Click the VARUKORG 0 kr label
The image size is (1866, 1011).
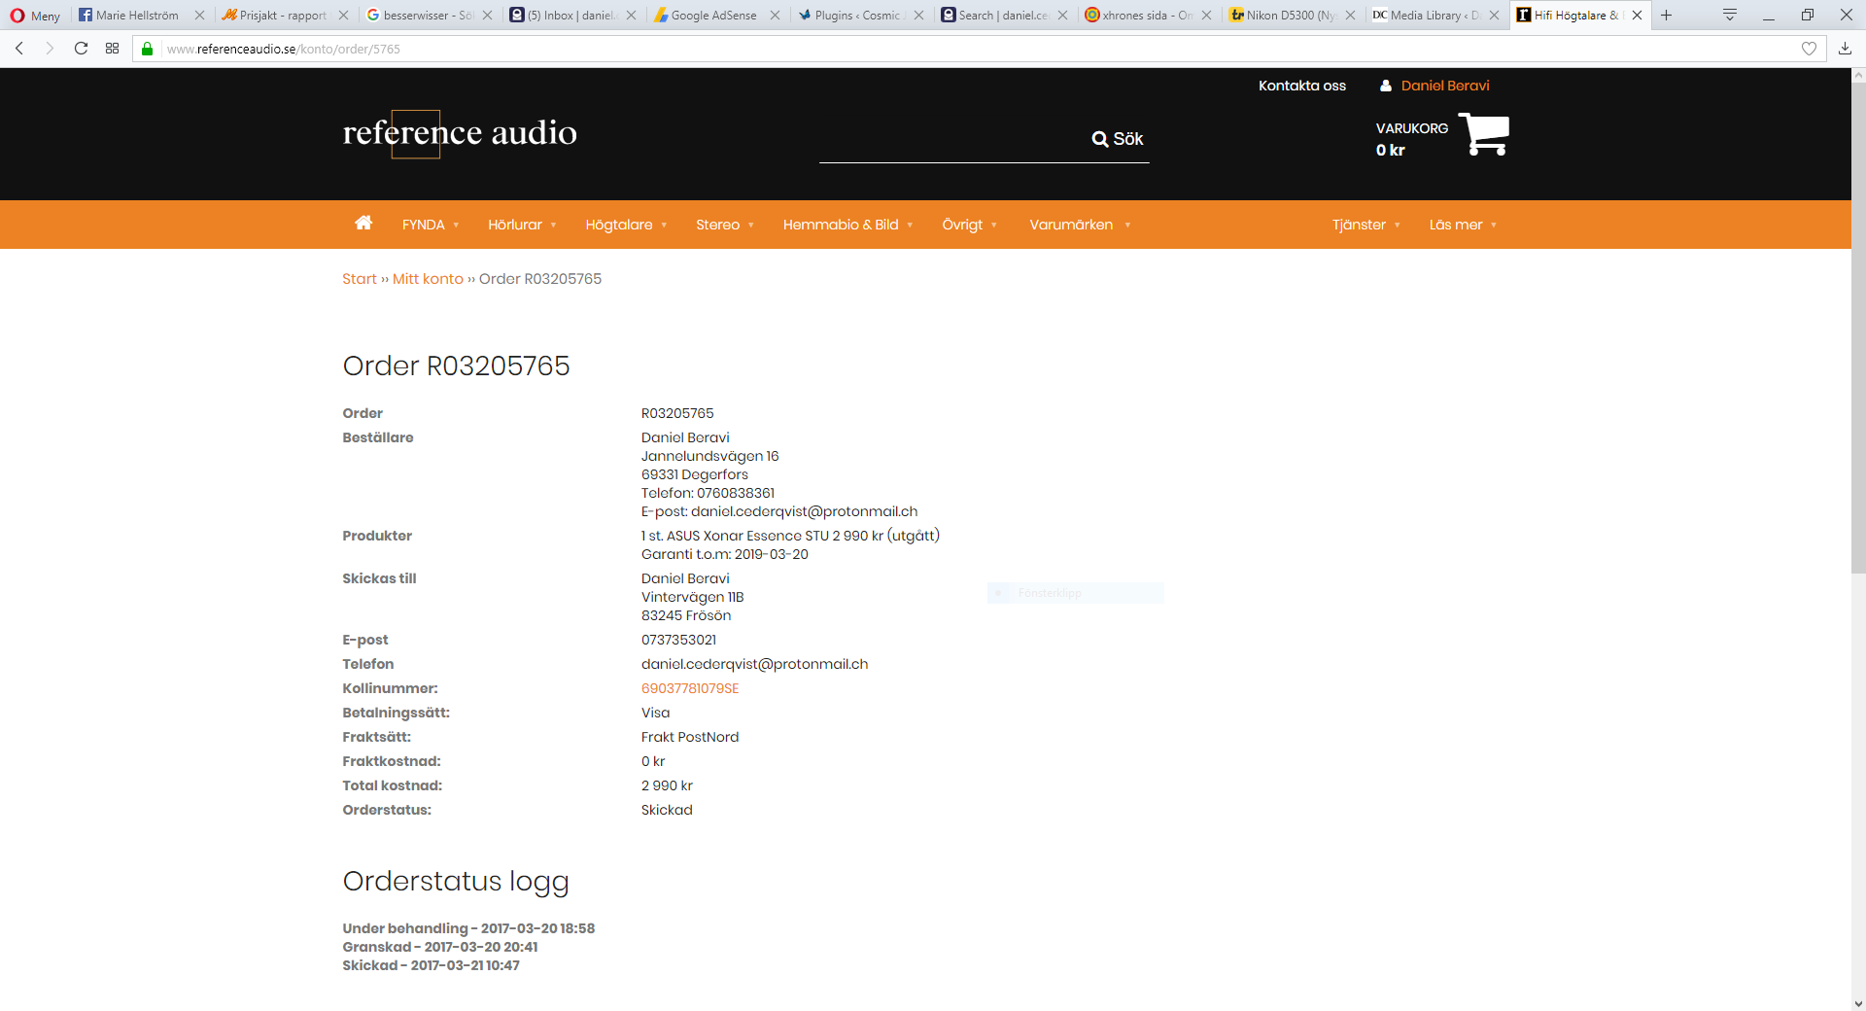coord(1411,138)
